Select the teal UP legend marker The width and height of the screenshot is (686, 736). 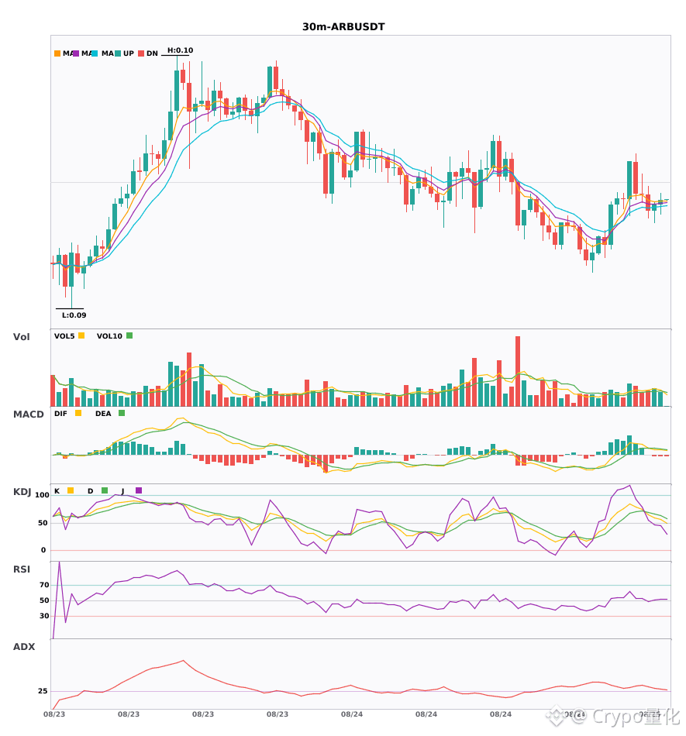[118, 53]
